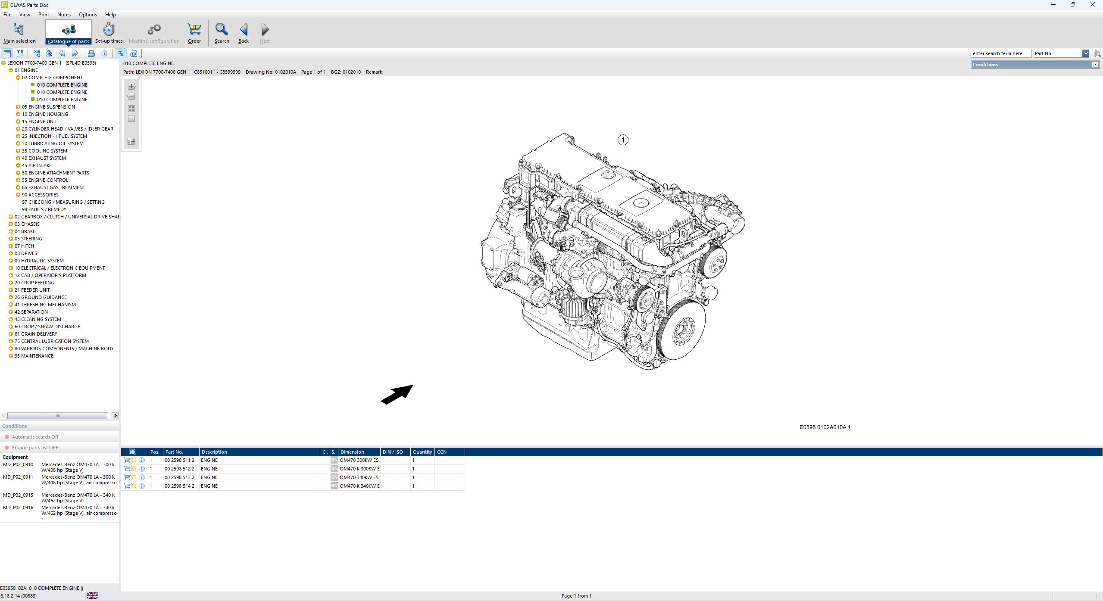
Task: Open the View menu
Action: click(25, 15)
